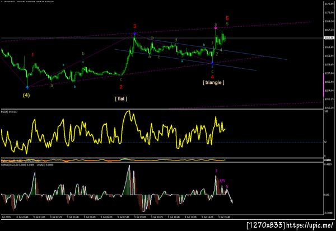Select the blue arrow marker at wave (4) low
336x231 pixels.
(x=27, y=87)
